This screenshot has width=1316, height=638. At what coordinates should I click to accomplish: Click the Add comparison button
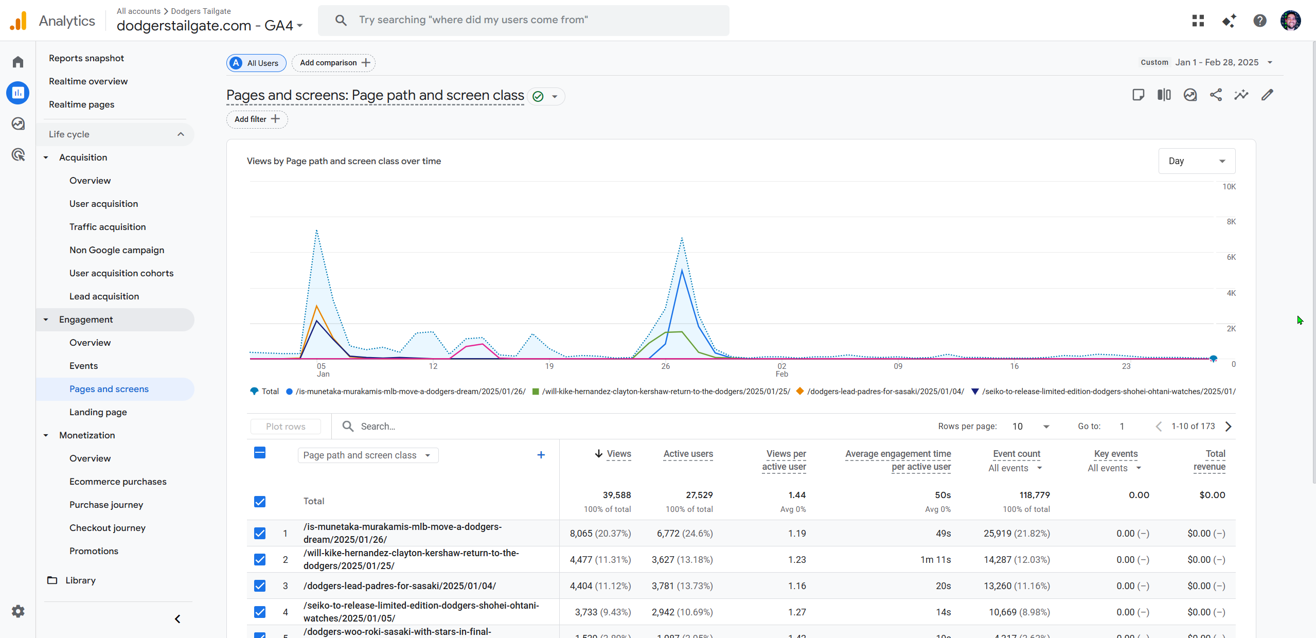click(x=334, y=63)
